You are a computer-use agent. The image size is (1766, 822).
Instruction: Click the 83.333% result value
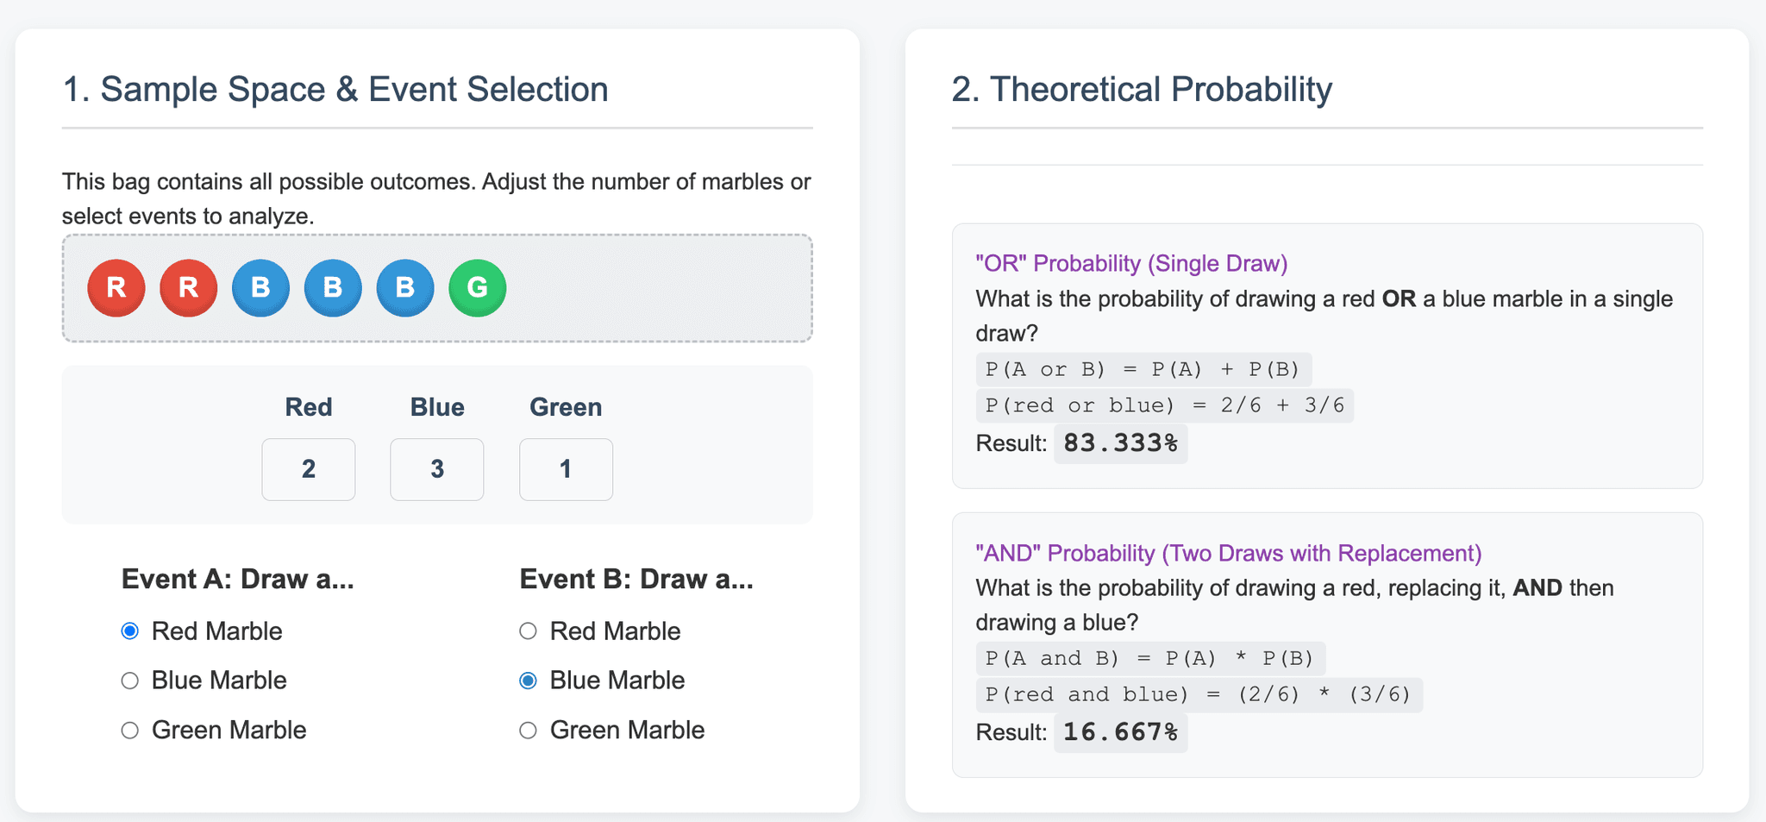point(1120,443)
